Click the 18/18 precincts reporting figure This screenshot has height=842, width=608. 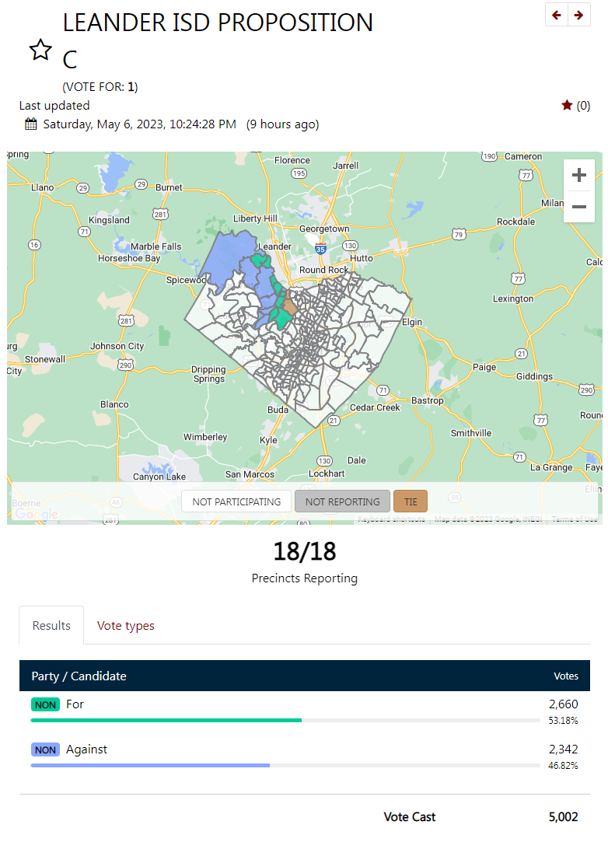[x=305, y=551]
